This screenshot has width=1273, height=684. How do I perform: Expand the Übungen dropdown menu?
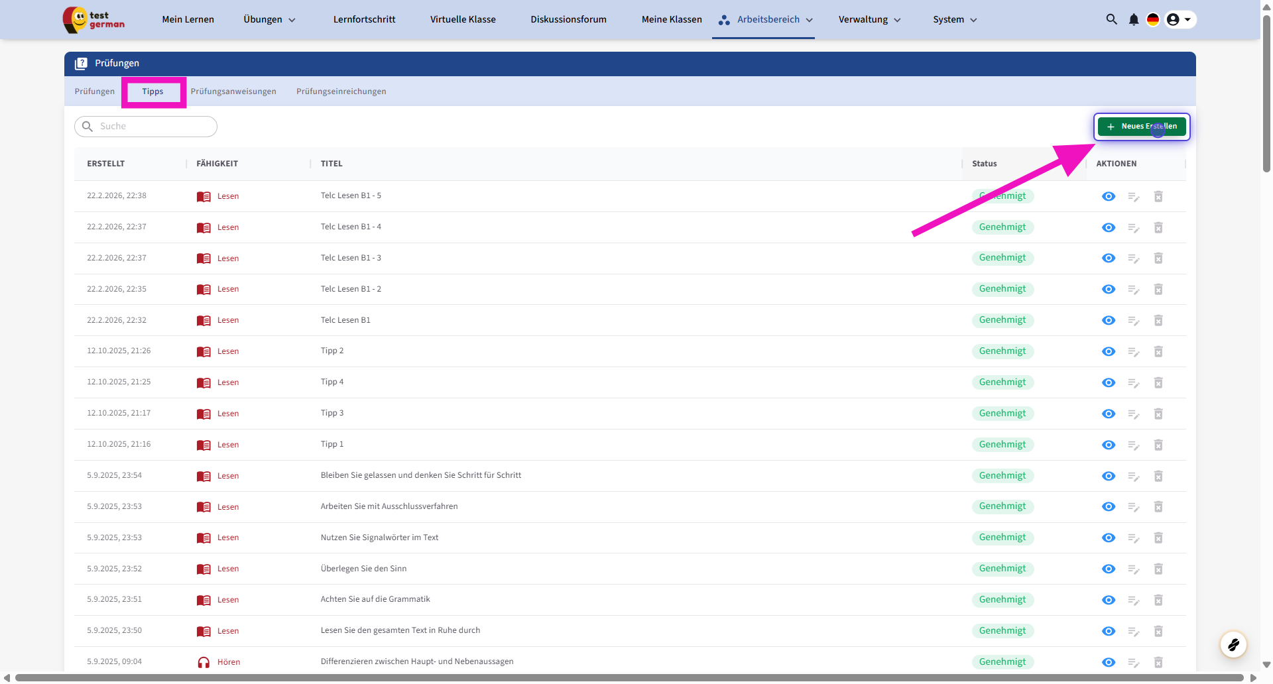coord(269,19)
